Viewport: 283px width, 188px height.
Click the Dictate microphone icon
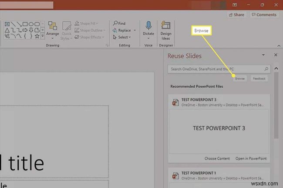(148, 26)
